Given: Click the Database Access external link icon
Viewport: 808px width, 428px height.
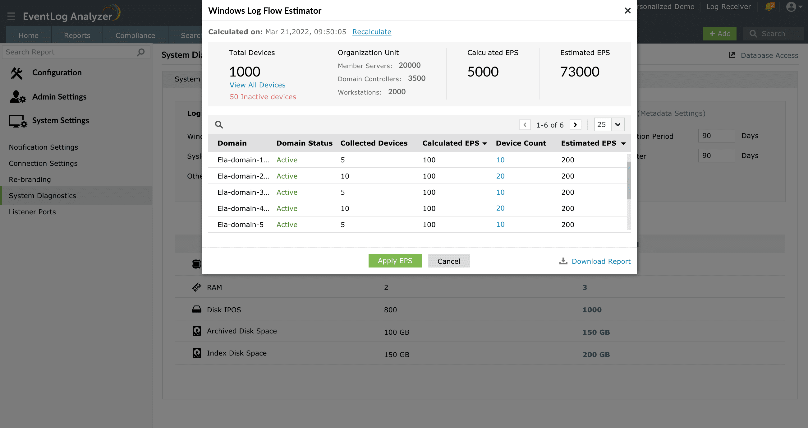Looking at the screenshot, I should click(x=732, y=55).
